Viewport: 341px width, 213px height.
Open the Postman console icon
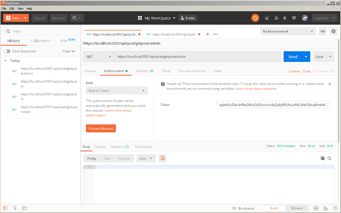24,208
